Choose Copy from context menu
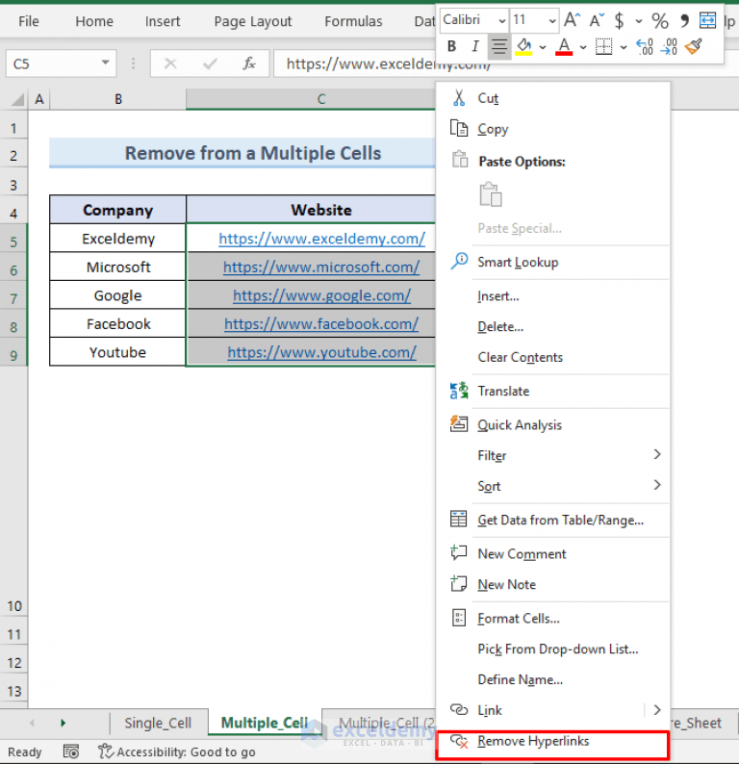 [x=553, y=129]
